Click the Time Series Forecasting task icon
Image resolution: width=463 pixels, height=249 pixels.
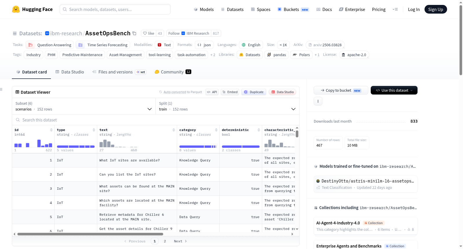(x=80, y=45)
